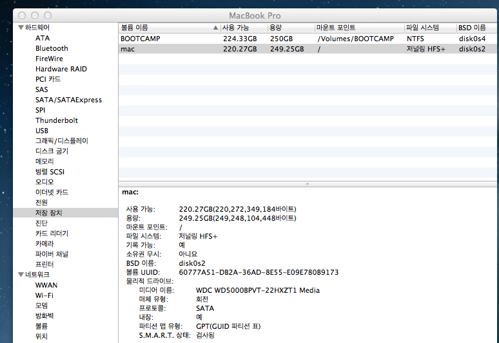Click the 마운트 포인트 column header
The width and height of the screenshot is (499, 343).
click(358, 28)
